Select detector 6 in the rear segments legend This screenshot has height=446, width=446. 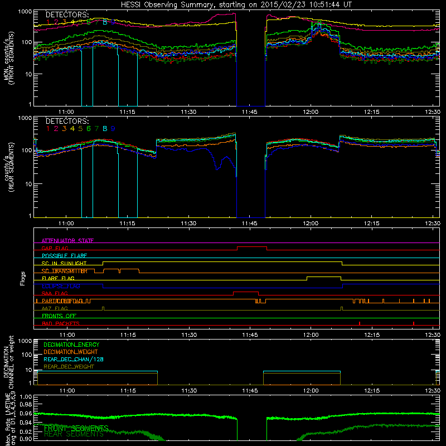(89, 129)
